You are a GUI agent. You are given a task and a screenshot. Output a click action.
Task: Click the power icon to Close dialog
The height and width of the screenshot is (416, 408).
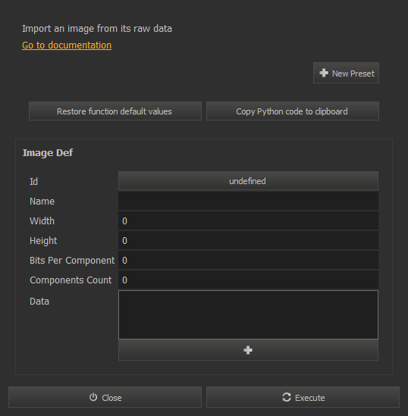pos(93,397)
